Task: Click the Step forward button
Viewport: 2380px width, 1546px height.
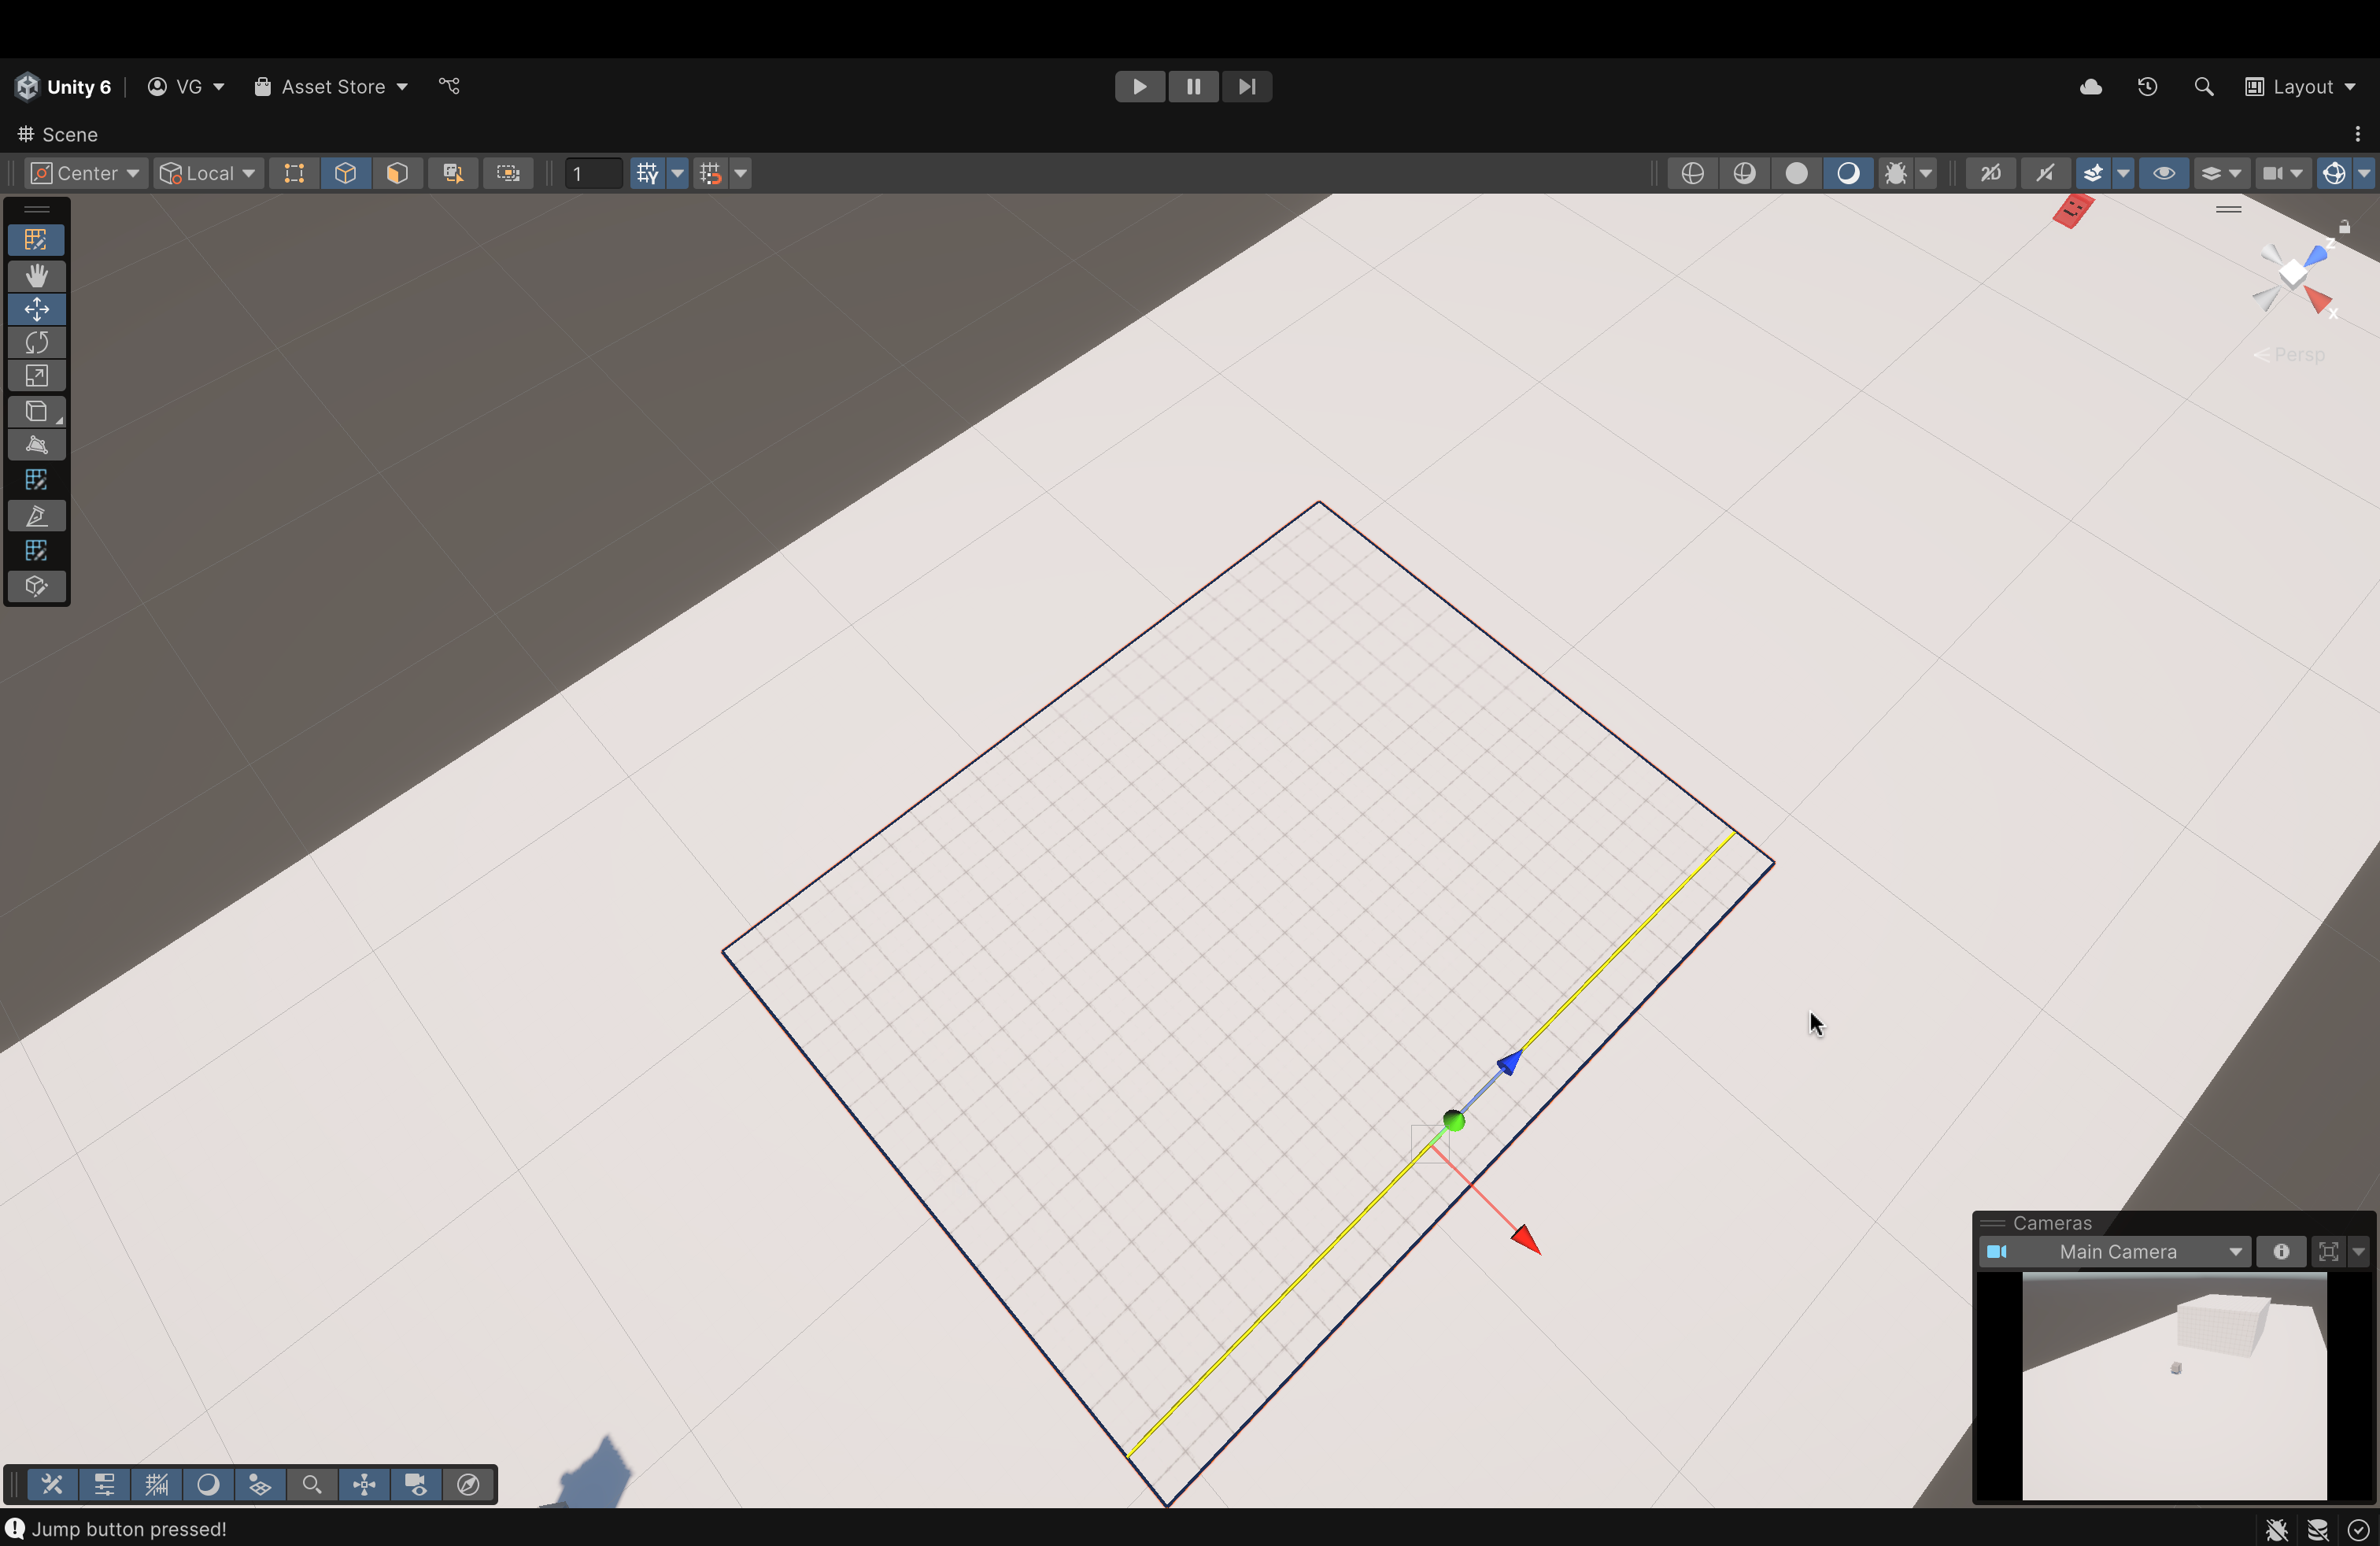Action: (1246, 87)
